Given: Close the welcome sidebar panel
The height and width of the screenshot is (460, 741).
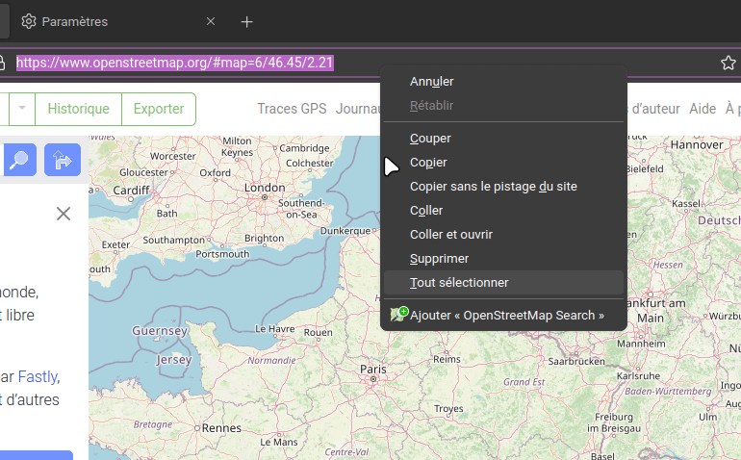Looking at the screenshot, I should (64, 214).
